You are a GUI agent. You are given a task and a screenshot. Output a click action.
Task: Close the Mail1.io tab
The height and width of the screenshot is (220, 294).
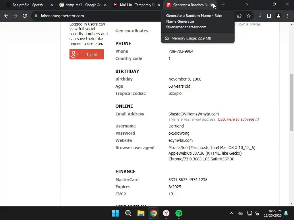[159, 5]
